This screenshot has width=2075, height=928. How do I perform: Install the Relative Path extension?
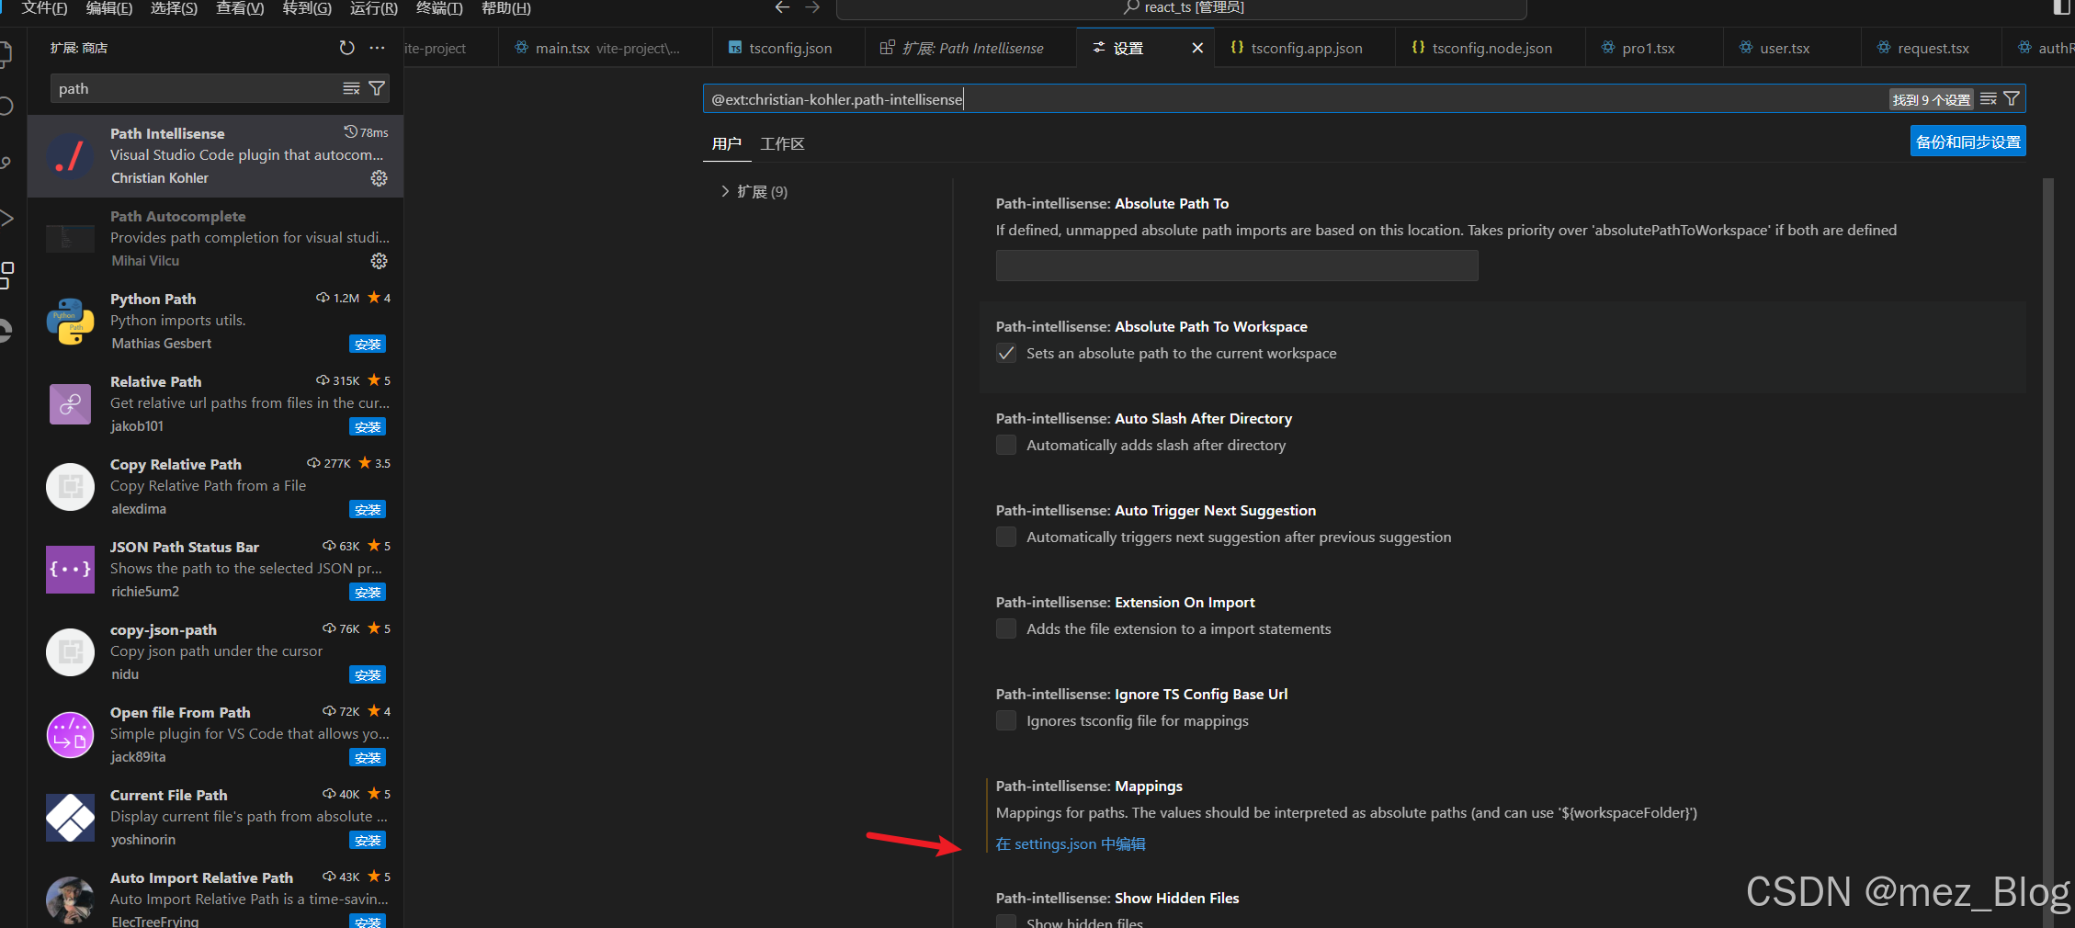click(368, 427)
